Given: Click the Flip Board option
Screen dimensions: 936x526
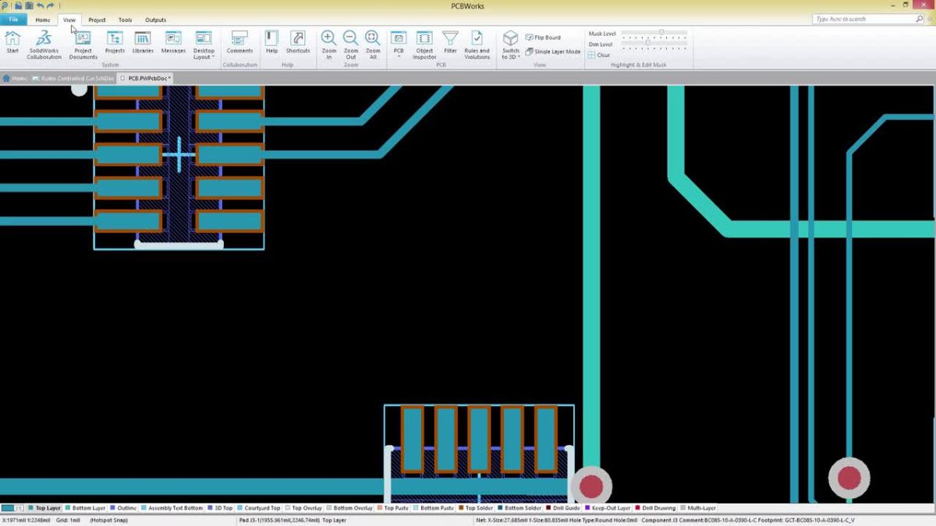Looking at the screenshot, I should pyautogui.click(x=544, y=37).
